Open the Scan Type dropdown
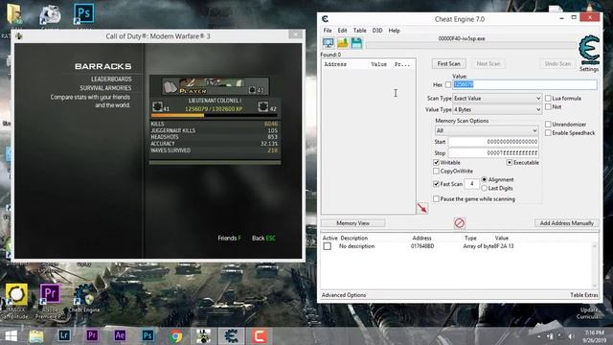This screenshot has height=345, width=613. [497, 99]
